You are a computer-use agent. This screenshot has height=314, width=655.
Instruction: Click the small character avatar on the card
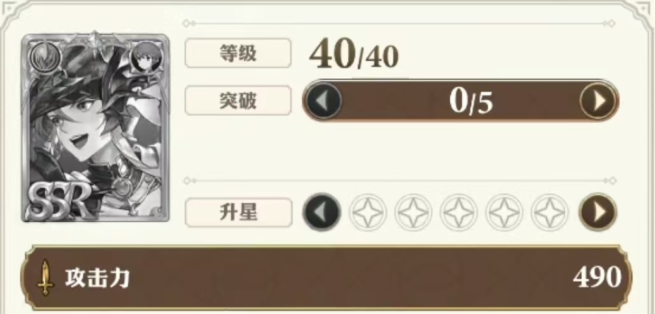pyautogui.click(x=146, y=57)
